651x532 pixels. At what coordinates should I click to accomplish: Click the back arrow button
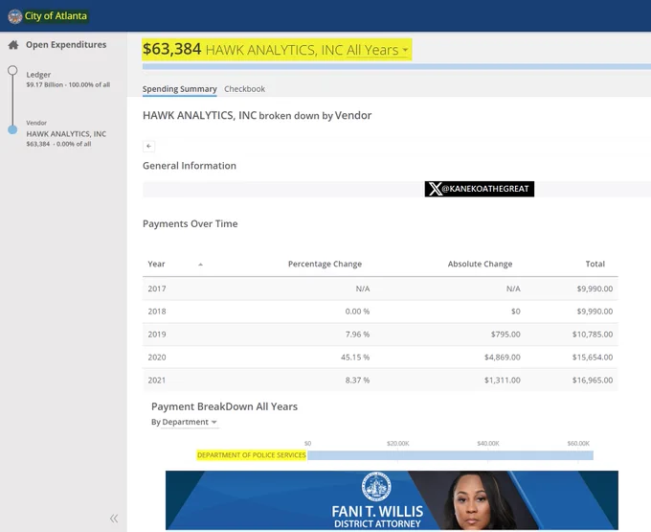point(148,147)
